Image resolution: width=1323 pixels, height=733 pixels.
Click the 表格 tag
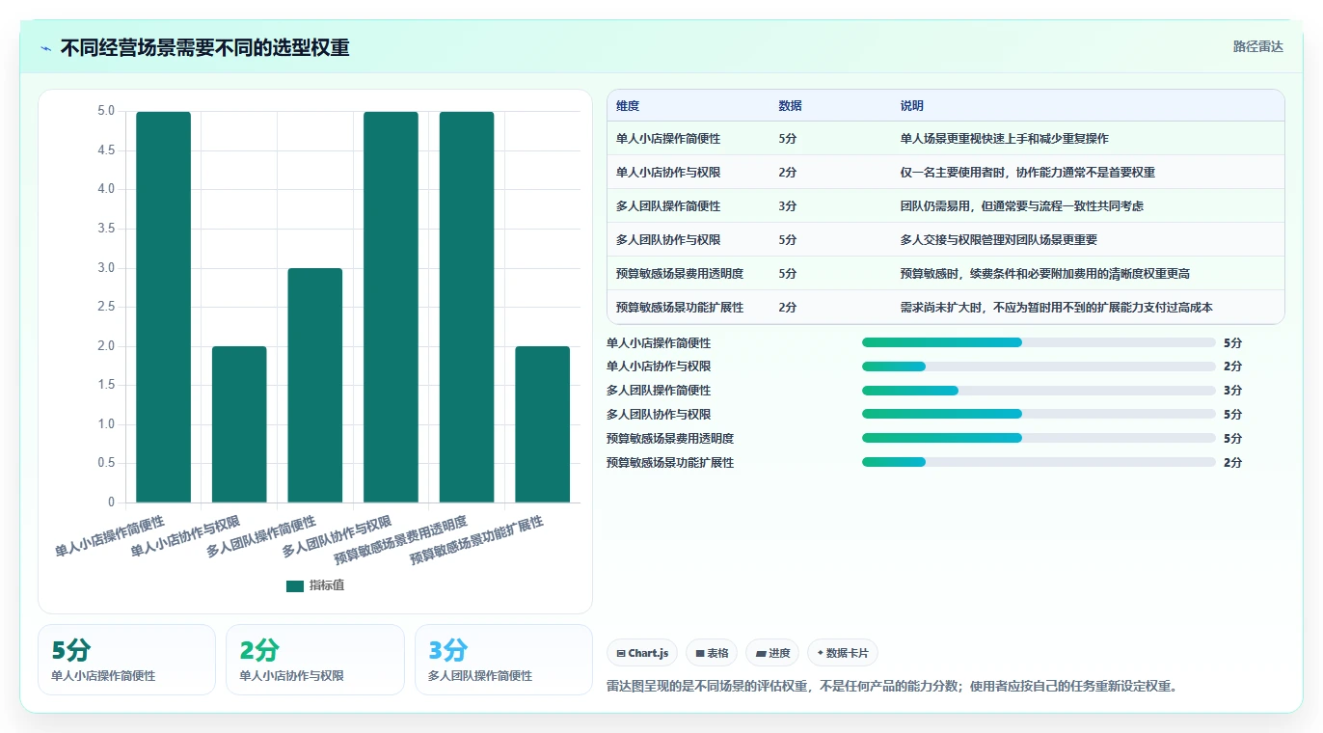[x=711, y=653]
